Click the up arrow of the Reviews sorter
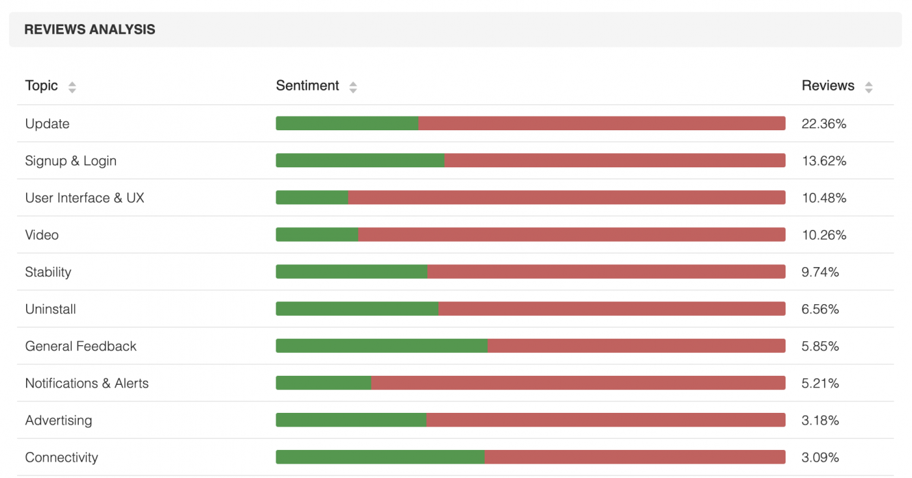Screen dimensions: 912x478 (x=869, y=82)
